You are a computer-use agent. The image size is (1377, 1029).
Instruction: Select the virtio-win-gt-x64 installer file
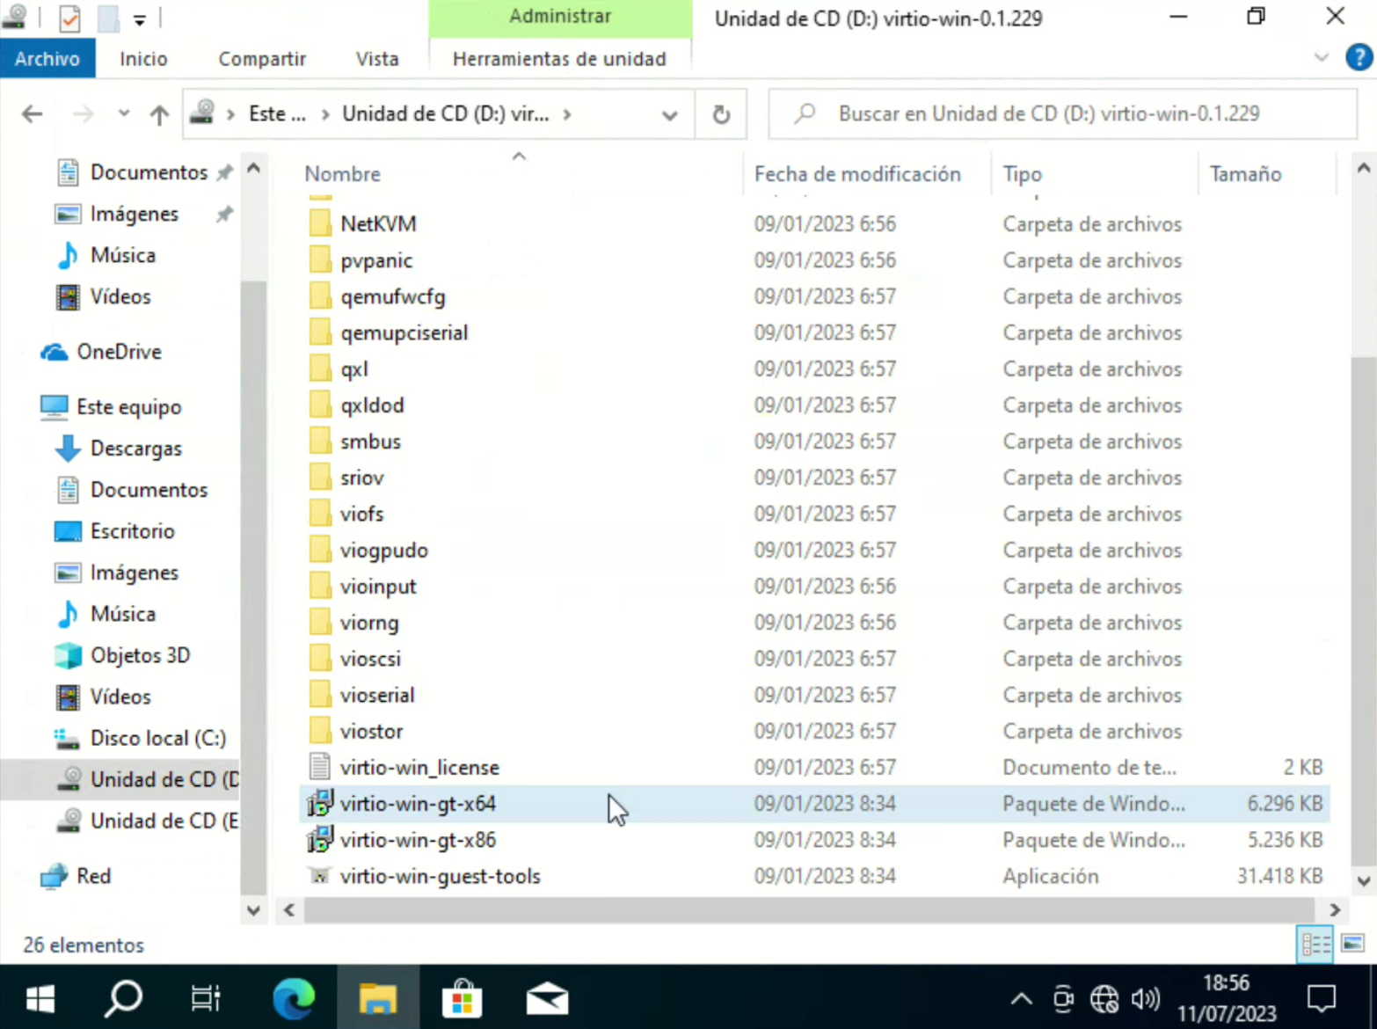[418, 804]
